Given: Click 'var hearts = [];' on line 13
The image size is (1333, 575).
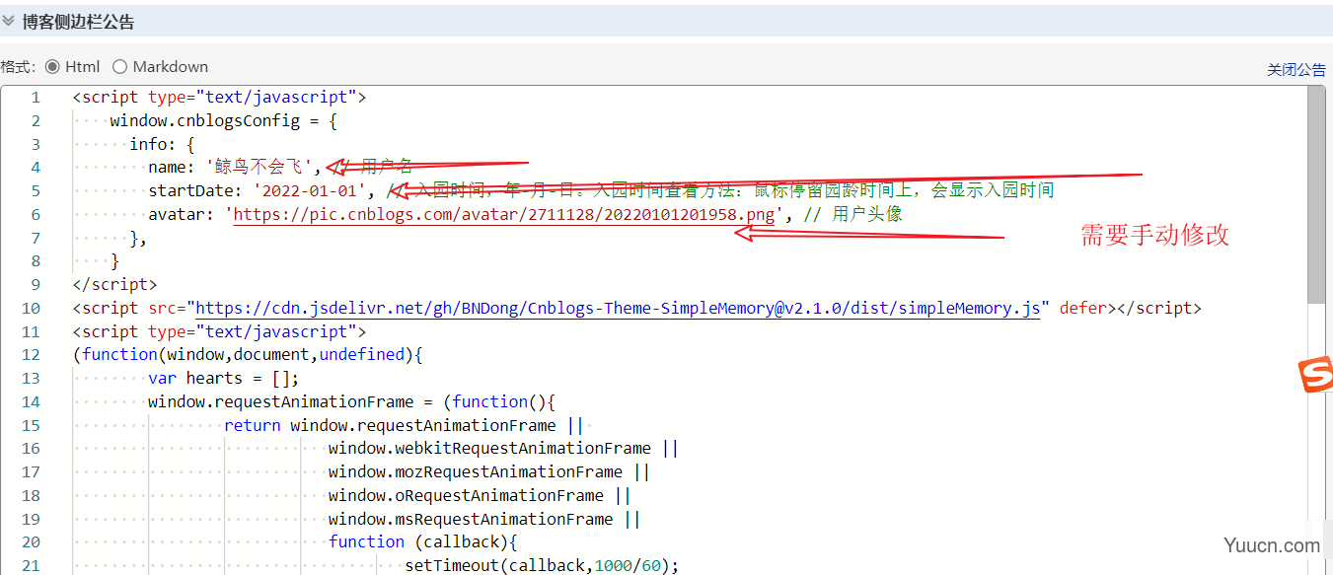Looking at the screenshot, I should 223,378.
